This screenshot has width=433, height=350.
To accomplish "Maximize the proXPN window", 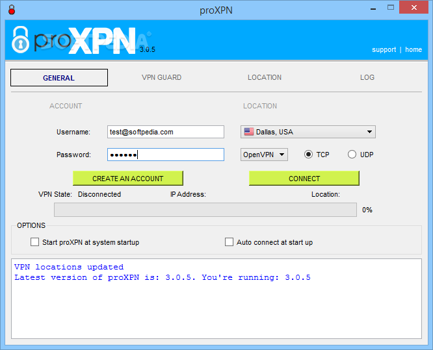I will (x=391, y=7).
